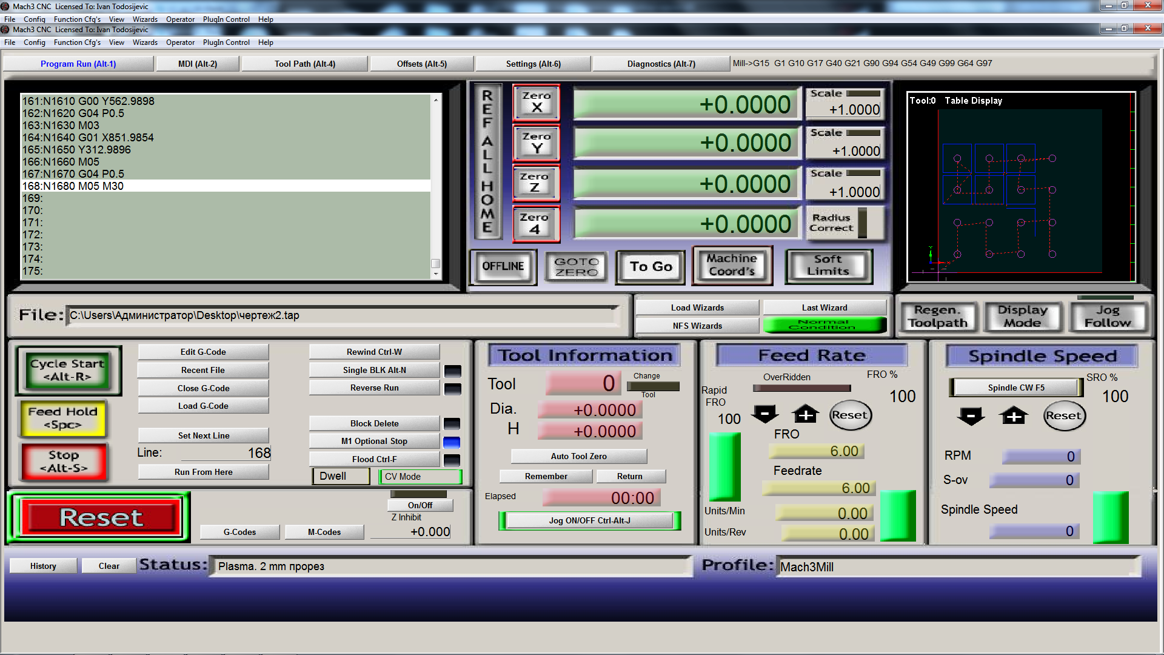Viewport: 1164px width, 655px height.
Task: Reset the Feed Rate override
Action: coord(849,415)
